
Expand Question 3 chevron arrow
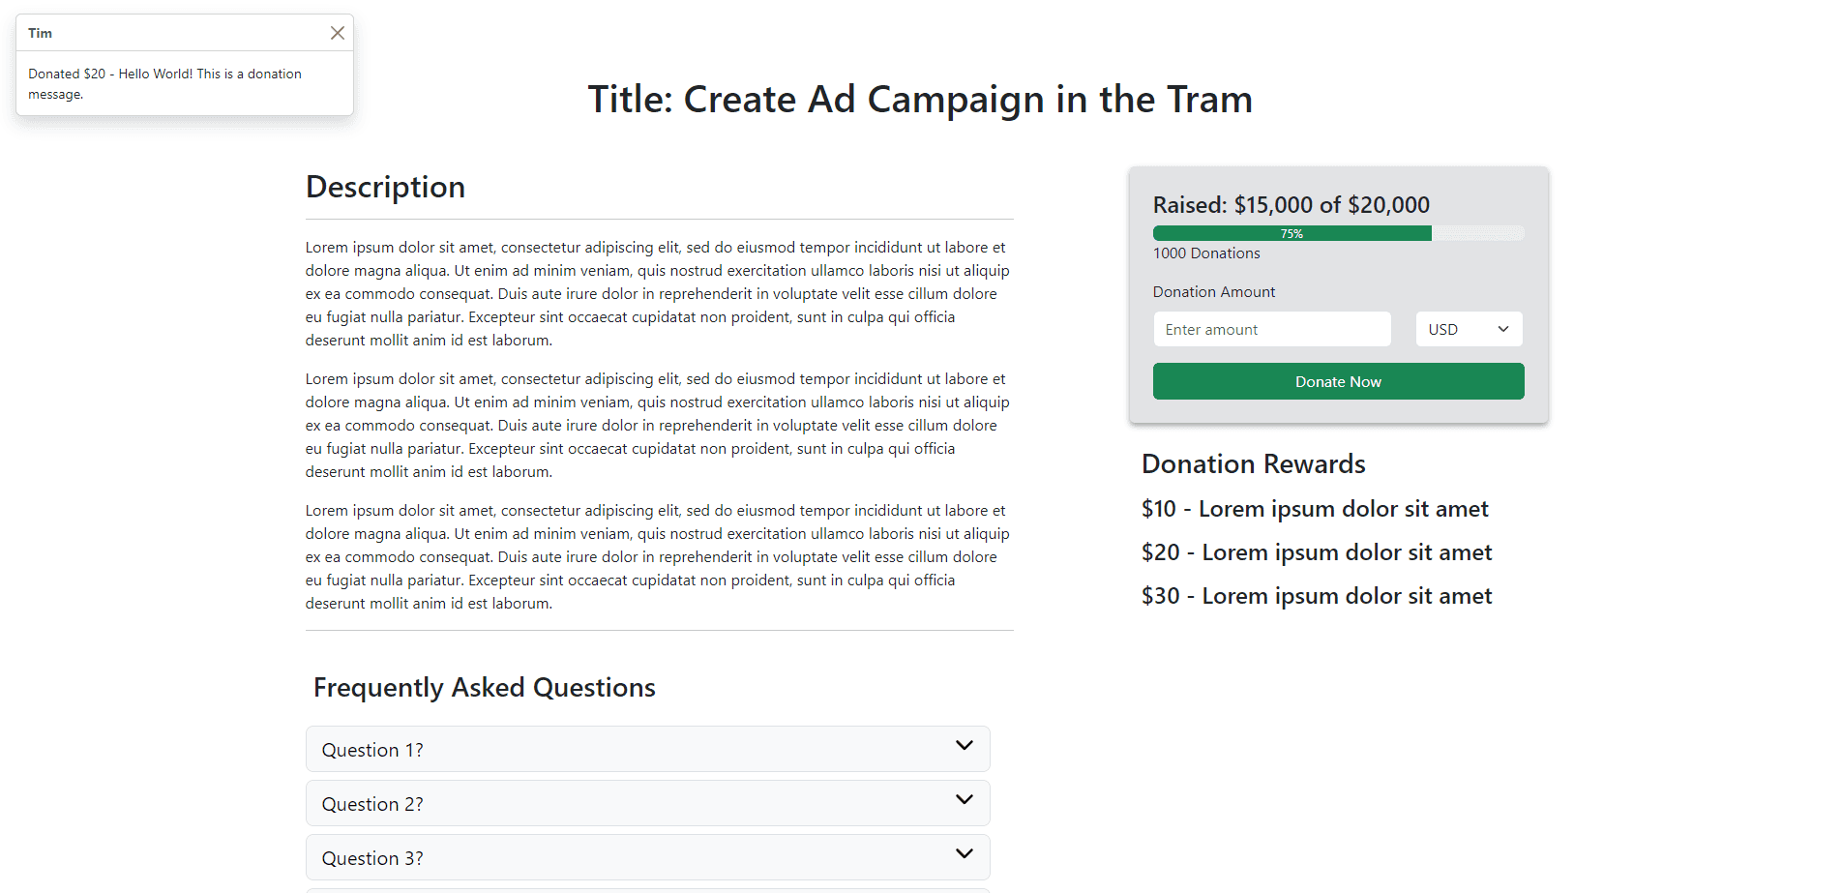(964, 853)
